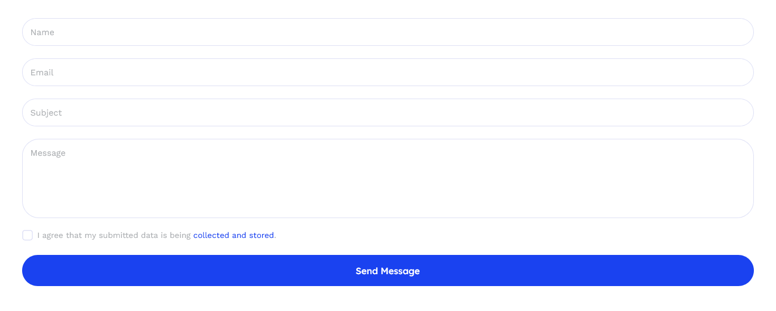Select the Subject text field

coord(387,113)
